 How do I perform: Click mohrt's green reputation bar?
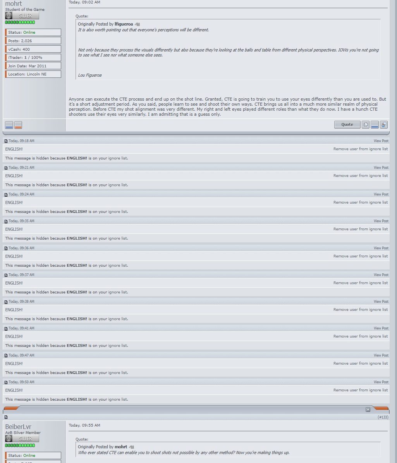pyautogui.click(x=20, y=22)
